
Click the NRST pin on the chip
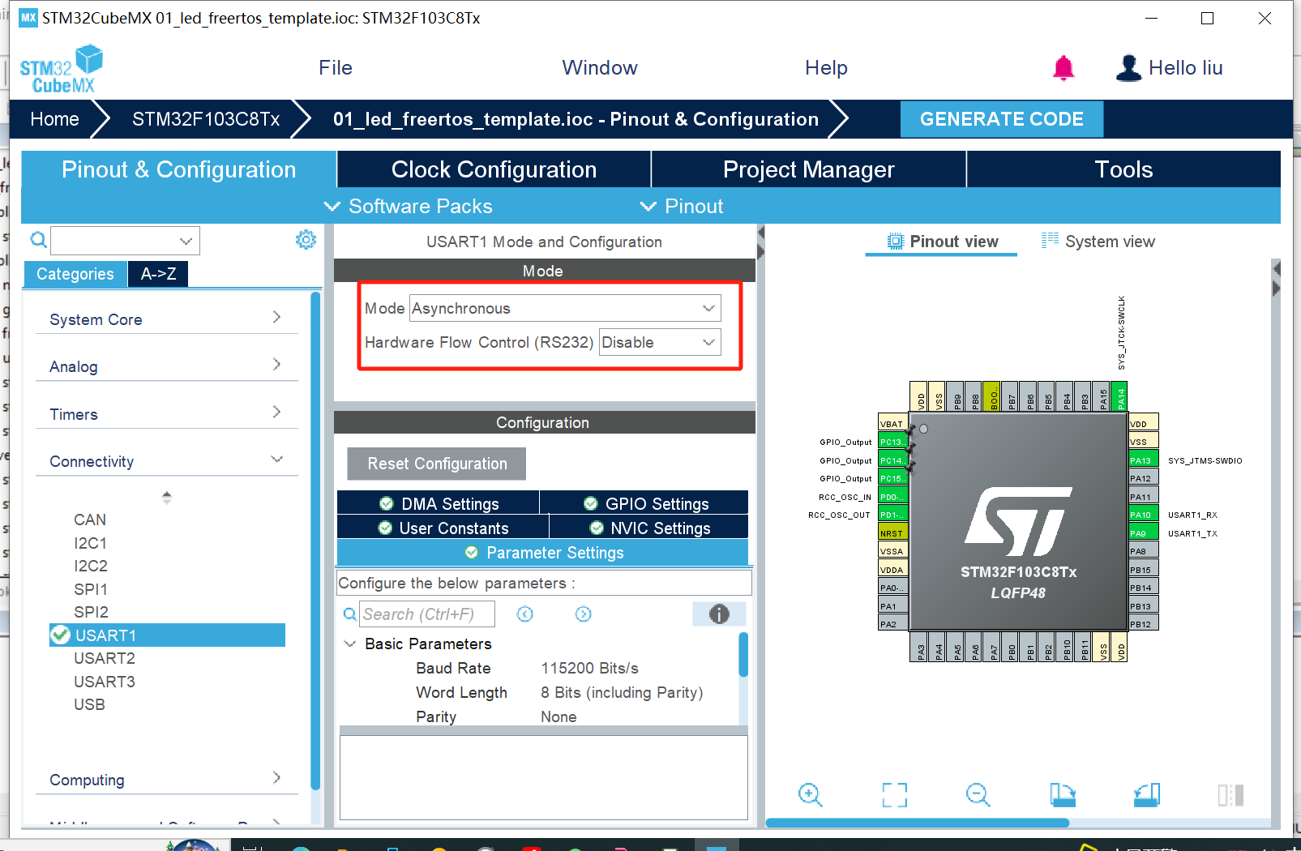[x=893, y=533]
